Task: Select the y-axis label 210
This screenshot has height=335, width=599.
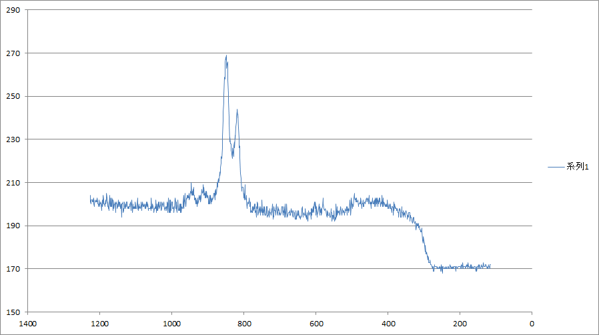Action: click(x=13, y=183)
